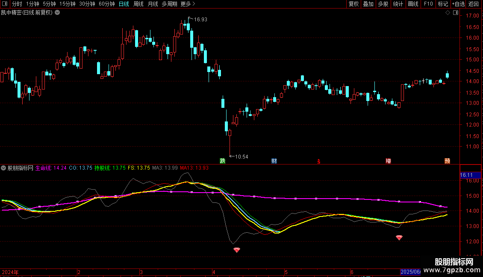Click the MA13: 13.93 indicator value

194,168
